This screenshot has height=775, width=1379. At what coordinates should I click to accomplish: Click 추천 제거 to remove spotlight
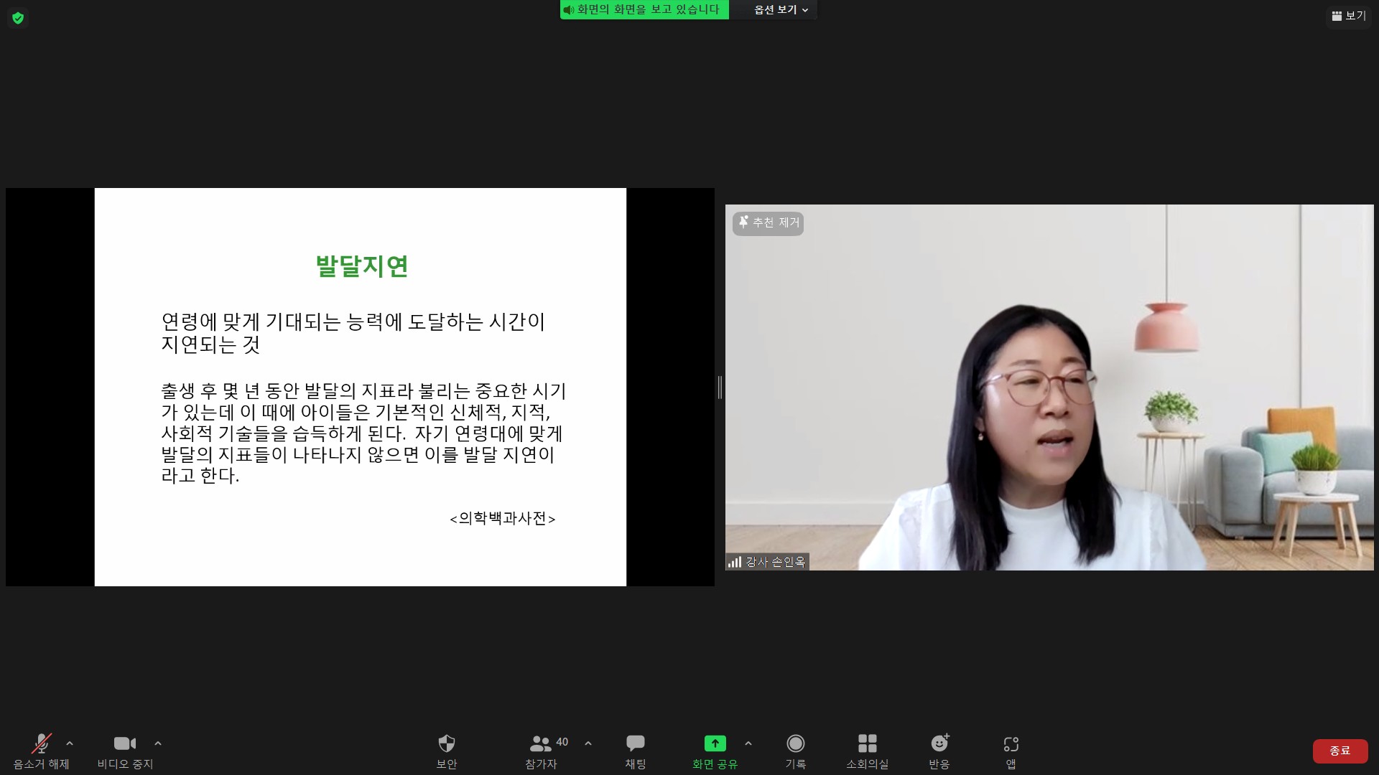pos(768,223)
